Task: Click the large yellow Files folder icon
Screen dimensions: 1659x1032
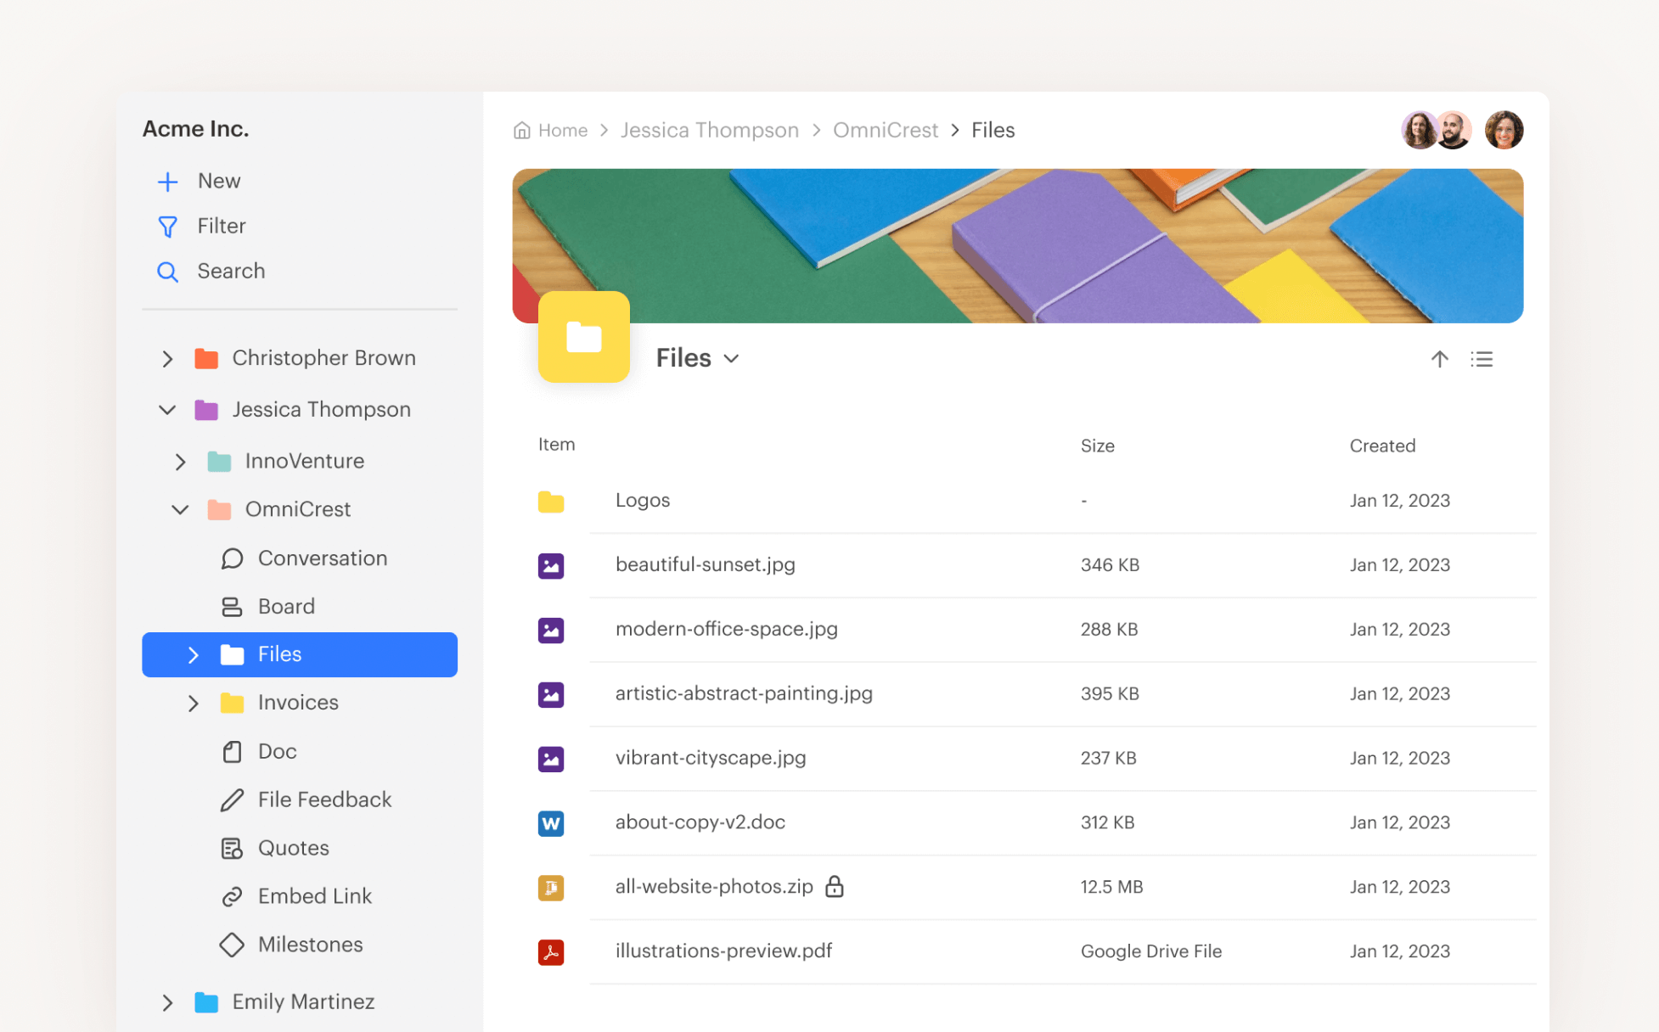Action: point(583,337)
